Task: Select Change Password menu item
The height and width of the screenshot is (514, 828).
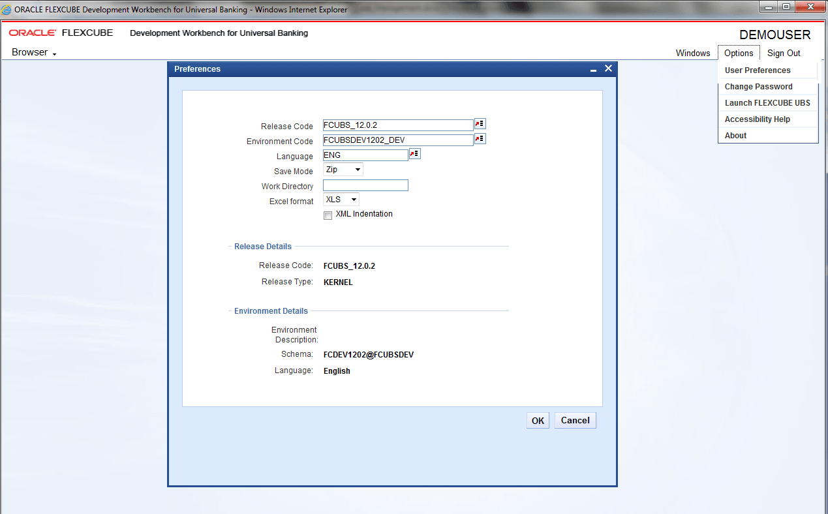Action: coord(768,87)
